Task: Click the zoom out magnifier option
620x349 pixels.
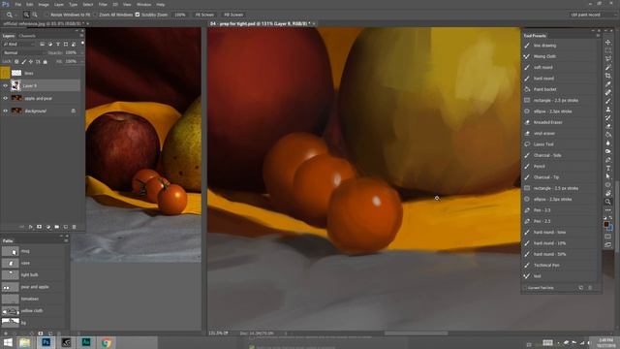Action: point(35,15)
